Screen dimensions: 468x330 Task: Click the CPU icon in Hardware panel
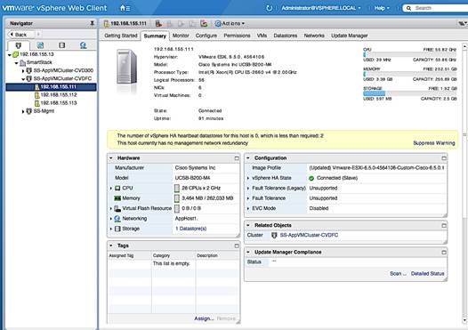[117, 188]
